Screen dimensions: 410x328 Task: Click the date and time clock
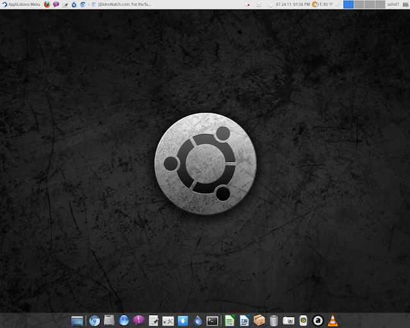[x=293, y=4]
